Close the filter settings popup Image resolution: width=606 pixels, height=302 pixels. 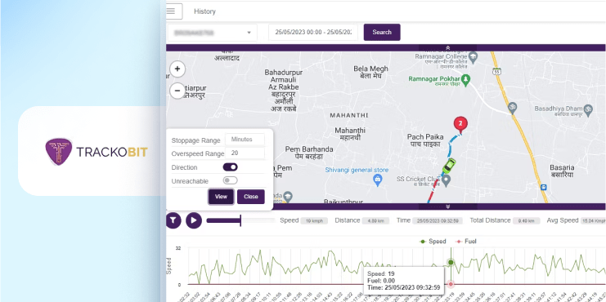pos(251,197)
